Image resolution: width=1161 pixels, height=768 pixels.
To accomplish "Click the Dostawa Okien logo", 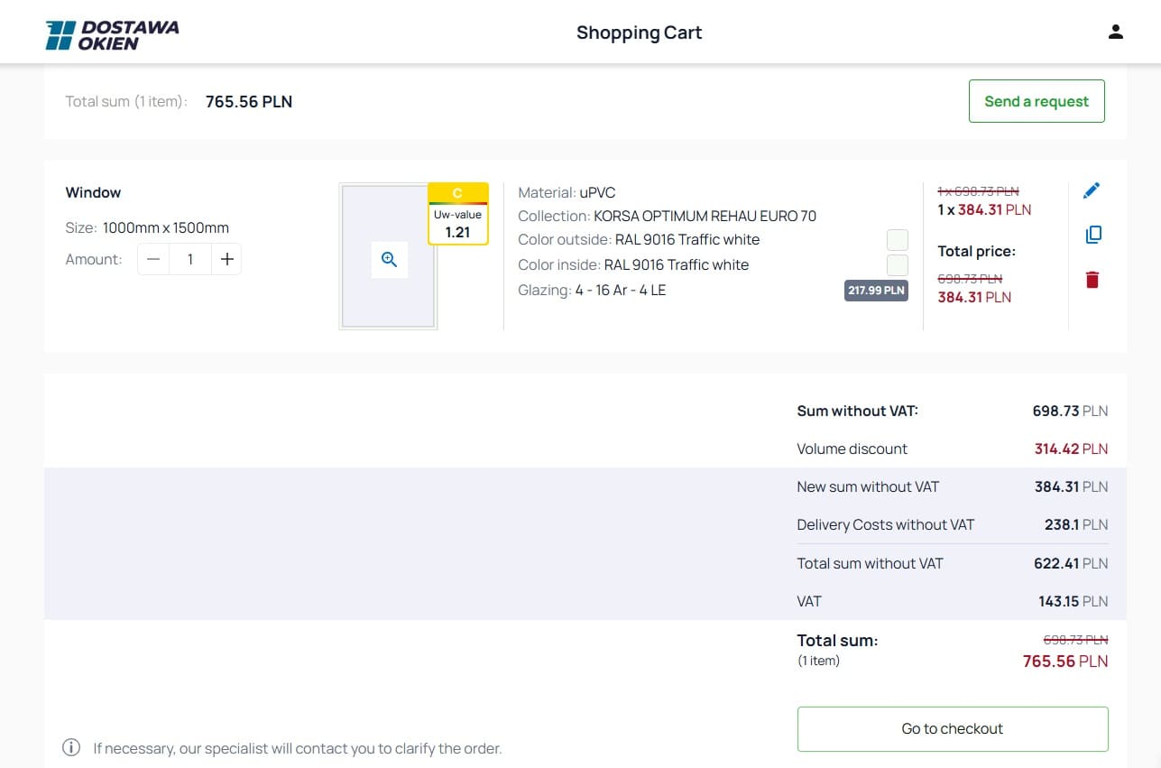I will [x=111, y=32].
